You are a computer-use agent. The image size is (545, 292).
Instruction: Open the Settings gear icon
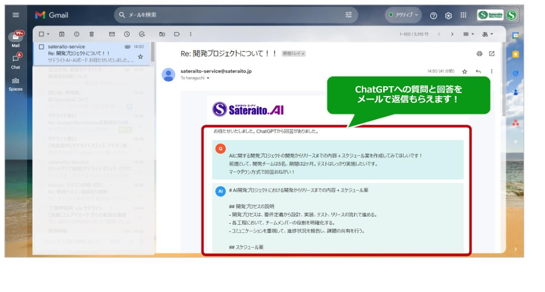(449, 16)
